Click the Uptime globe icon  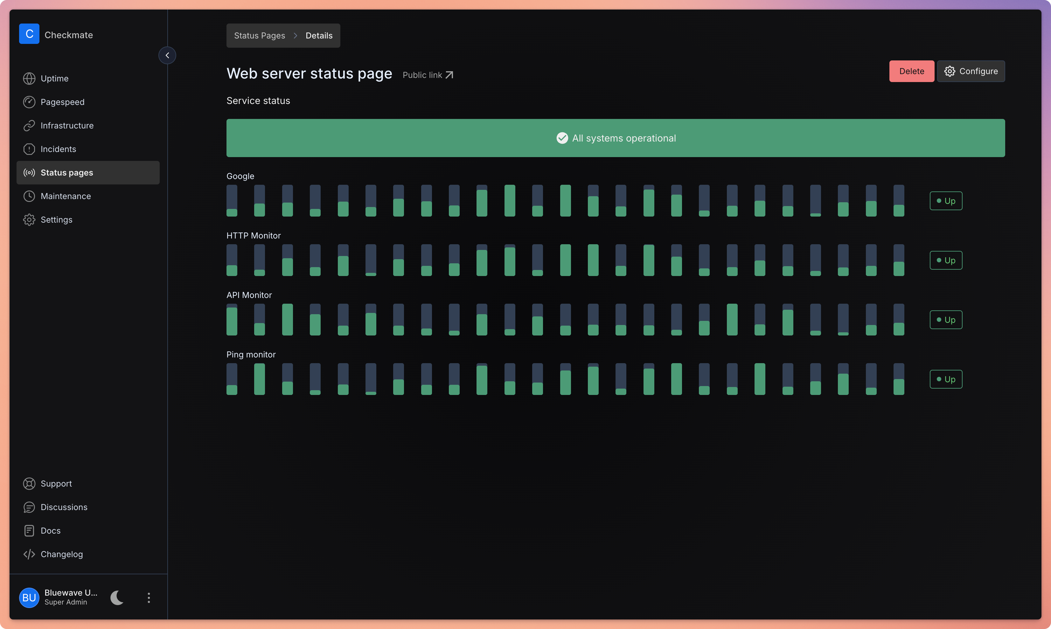point(29,79)
